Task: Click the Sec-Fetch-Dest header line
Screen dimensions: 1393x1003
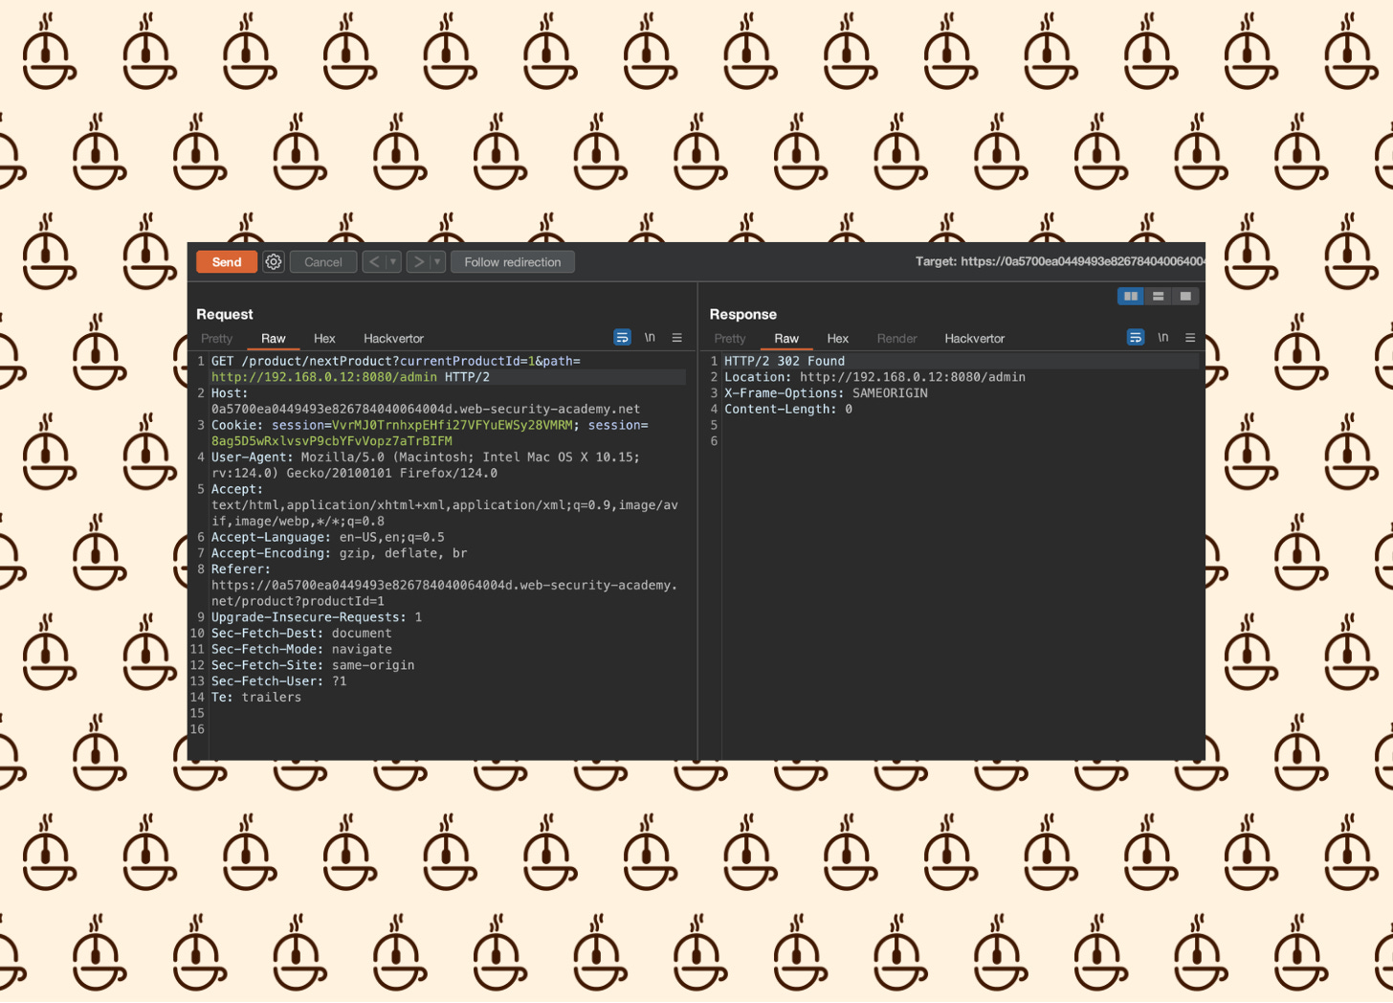Action: (x=301, y=634)
